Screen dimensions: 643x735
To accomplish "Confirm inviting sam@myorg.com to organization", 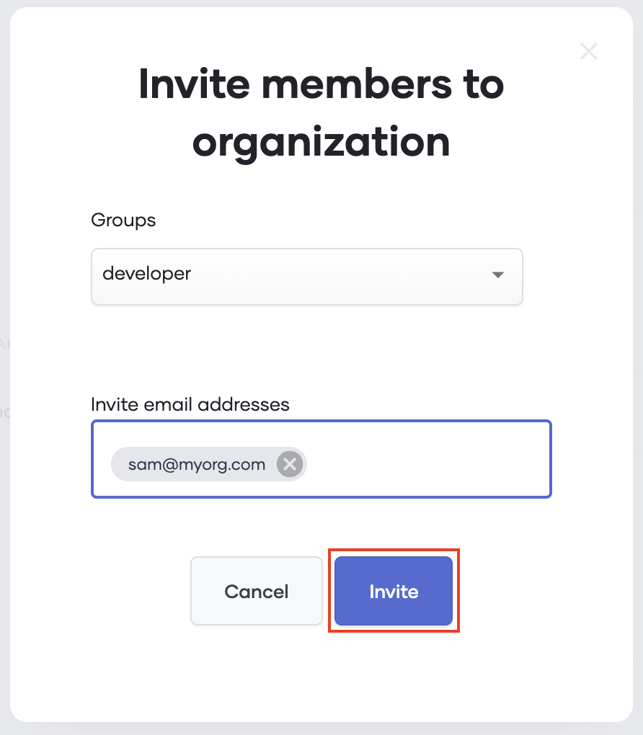I will point(394,591).
